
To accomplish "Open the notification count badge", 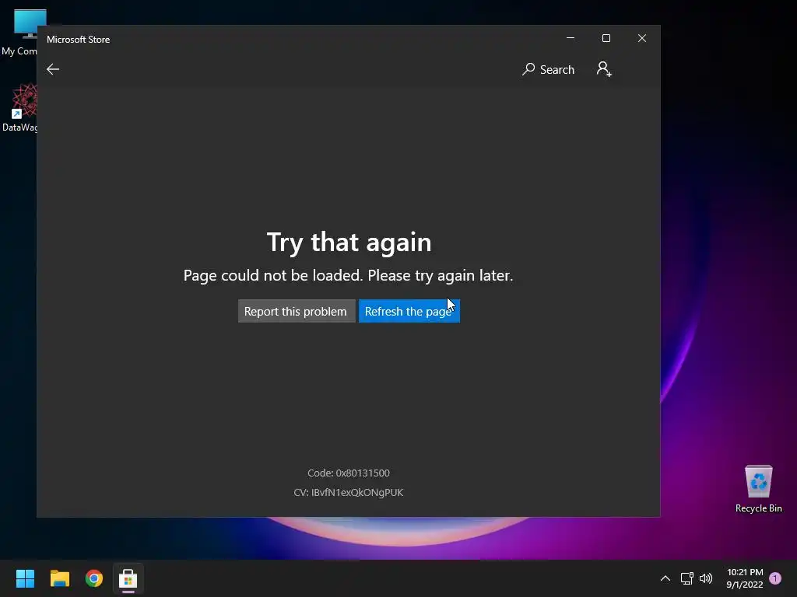I will tap(775, 578).
